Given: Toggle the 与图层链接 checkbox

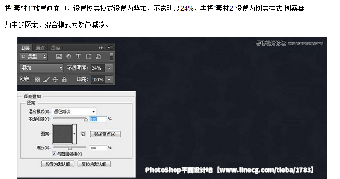Looking at the screenshot, I should 54,154.
